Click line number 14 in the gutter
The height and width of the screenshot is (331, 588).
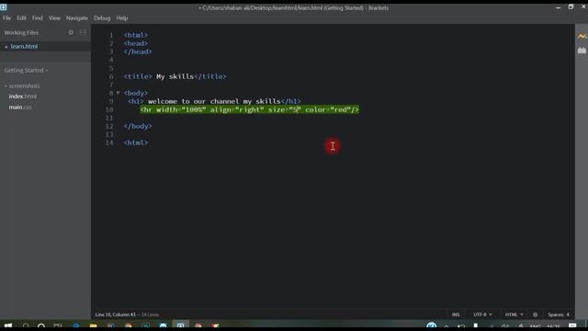tap(109, 143)
